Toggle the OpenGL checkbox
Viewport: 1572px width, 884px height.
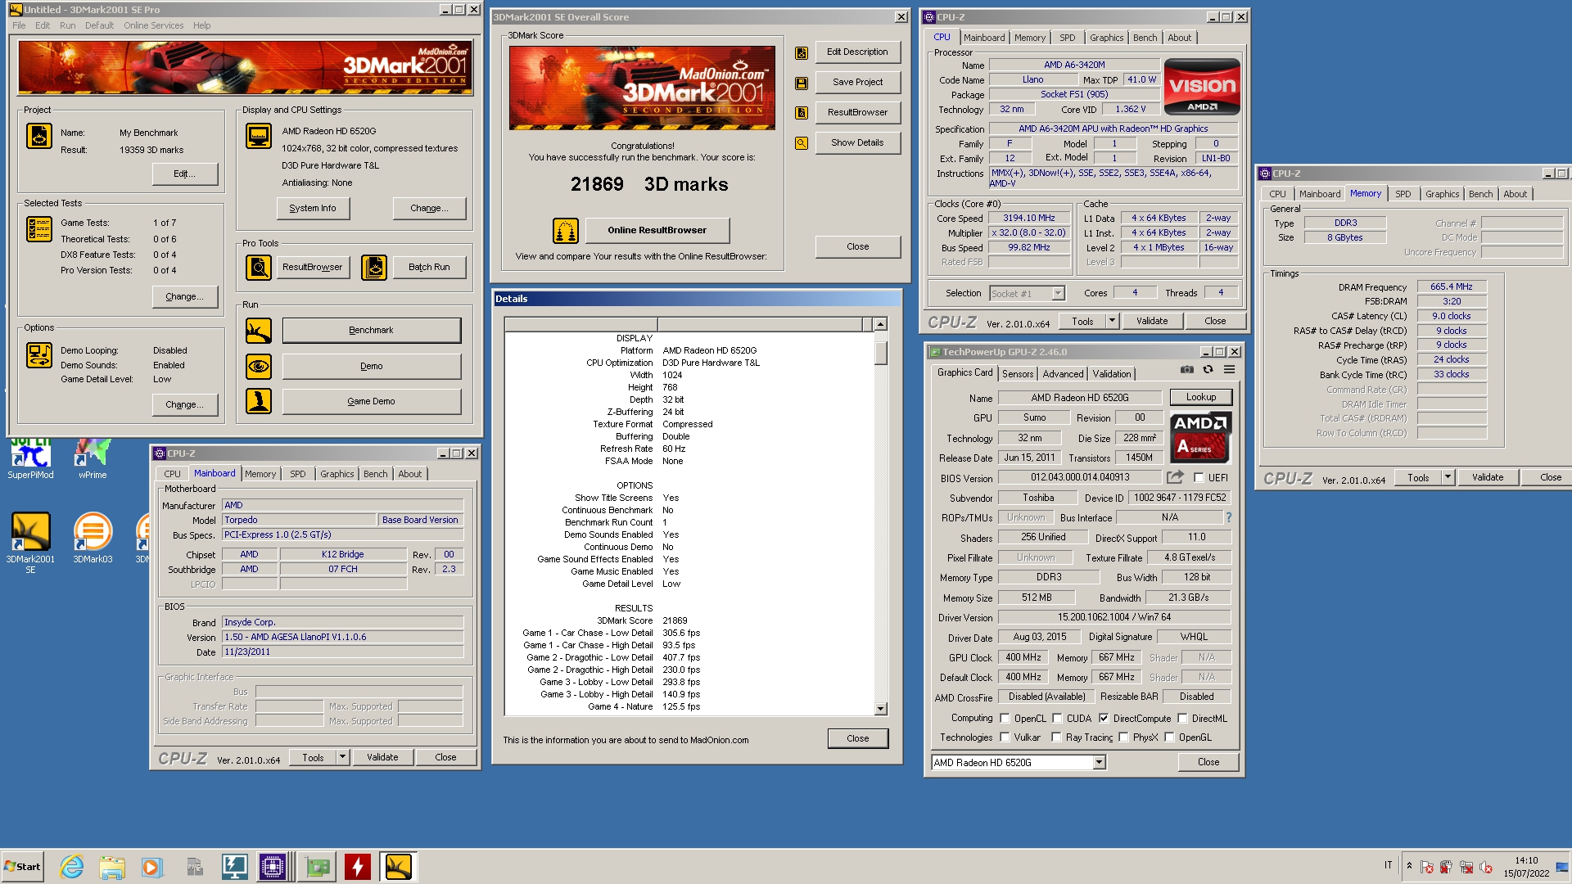tap(1169, 737)
